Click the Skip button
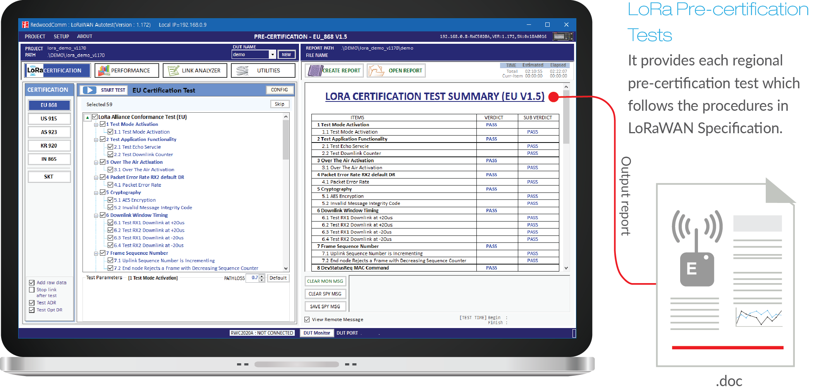 (280, 104)
